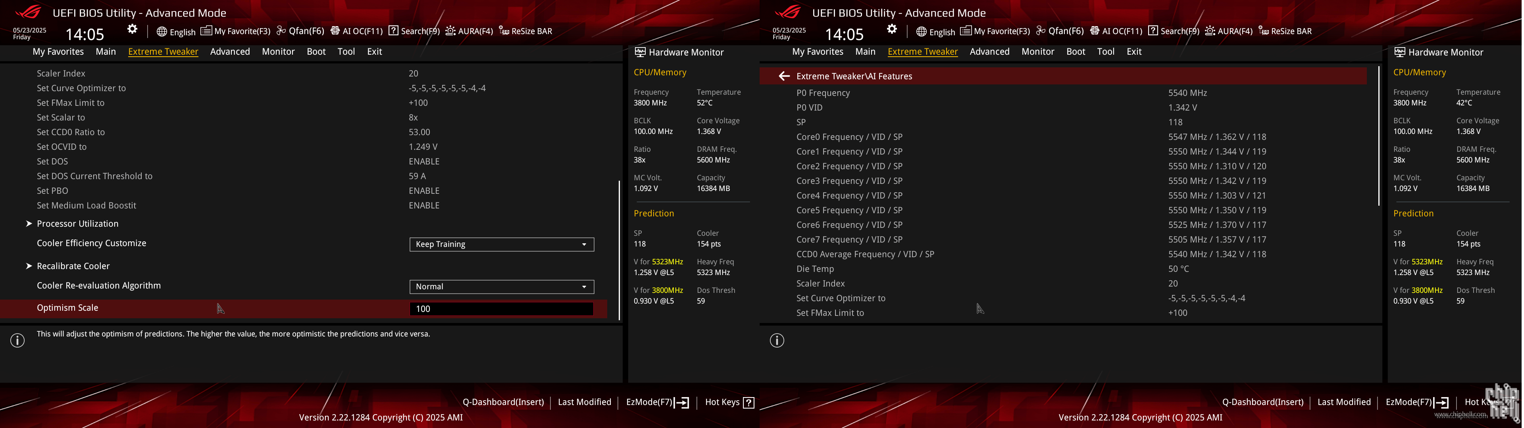The image size is (1524, 428).
Task: Open Qfan(F6) fan control in right window
Action: click(x=1060, y=31)
